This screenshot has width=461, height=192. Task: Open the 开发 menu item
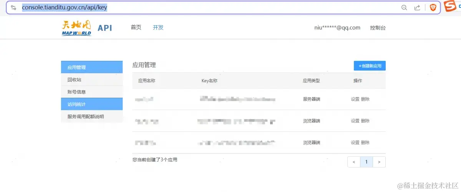coord(158,28)
